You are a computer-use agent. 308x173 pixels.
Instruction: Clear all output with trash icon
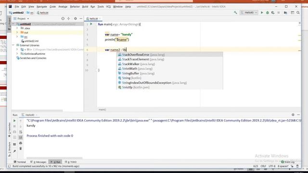21,148
